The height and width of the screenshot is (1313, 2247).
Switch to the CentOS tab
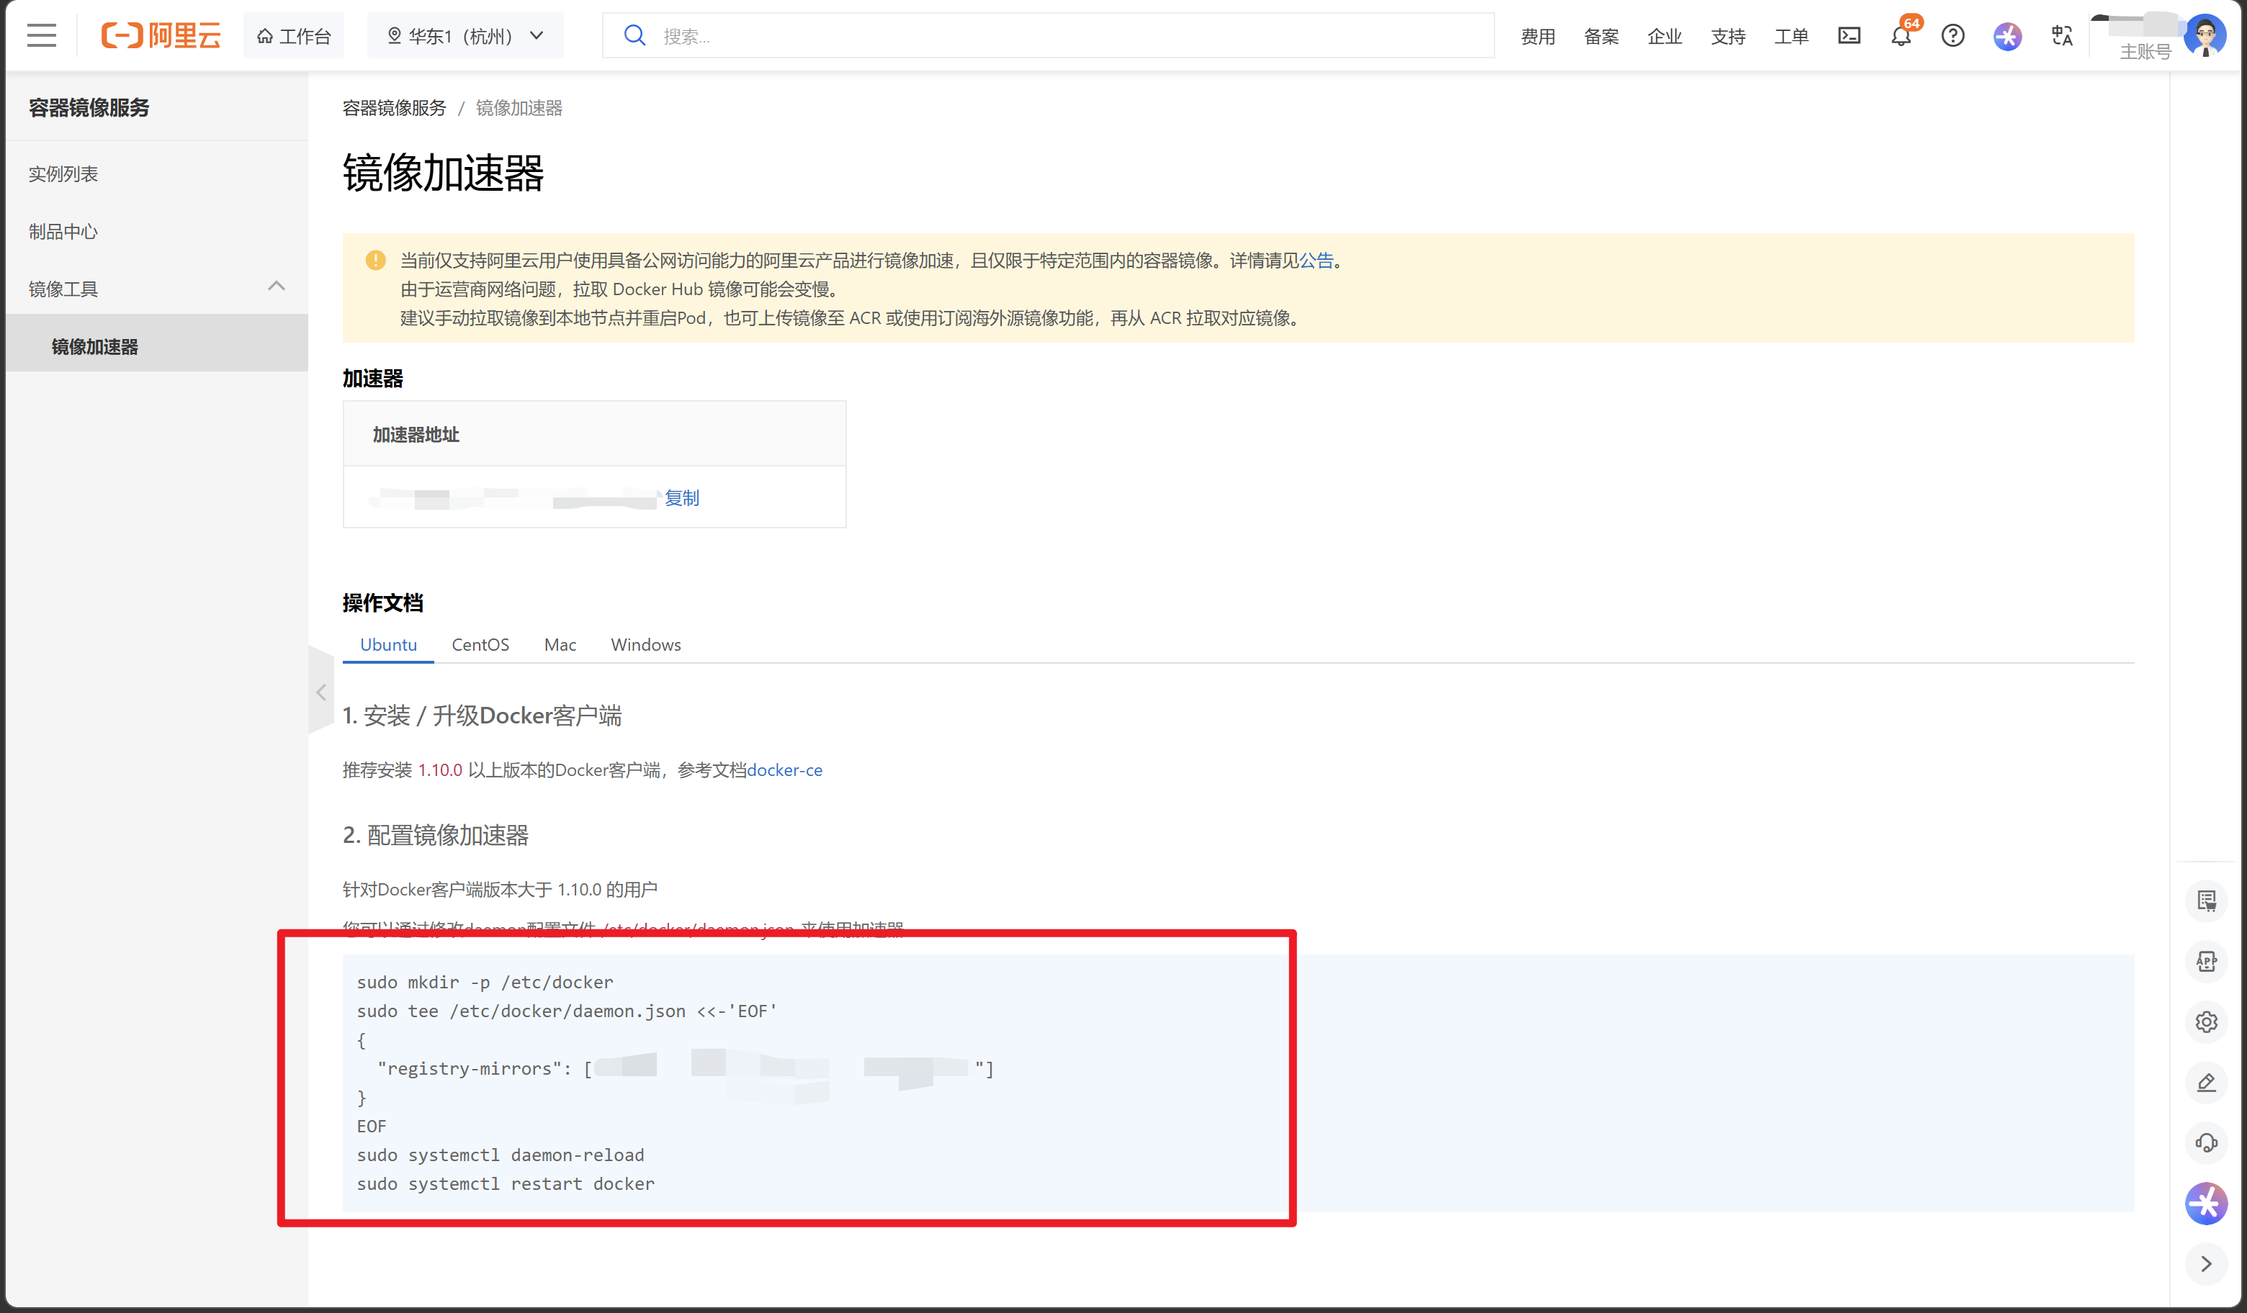(x=480, y=644)
